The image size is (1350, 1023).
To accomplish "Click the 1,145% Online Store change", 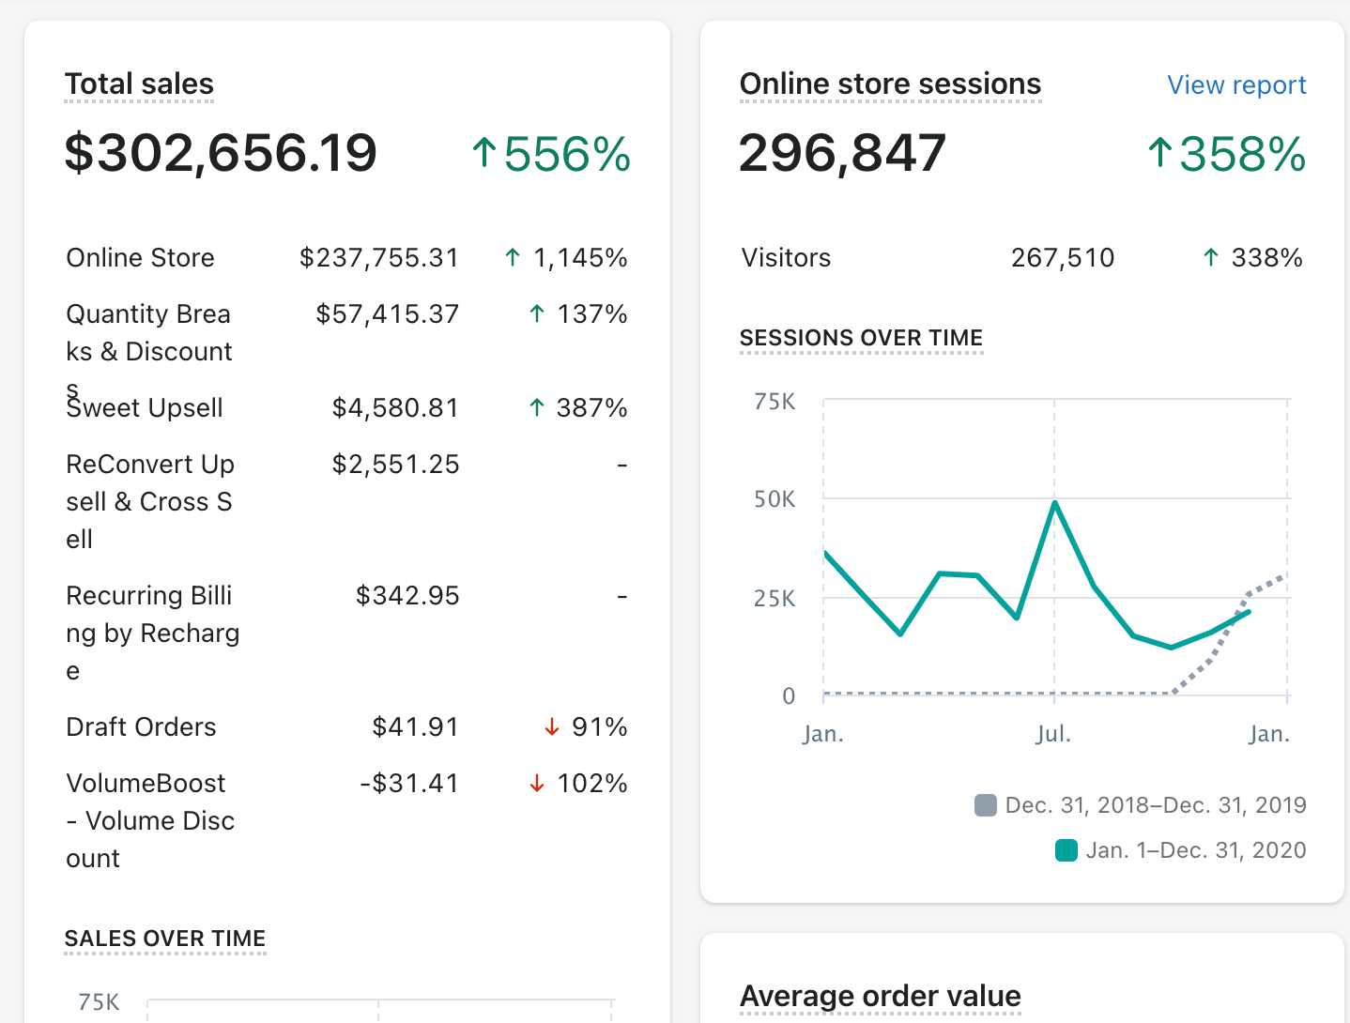I will pyautogui.click(x=566, y=258).
